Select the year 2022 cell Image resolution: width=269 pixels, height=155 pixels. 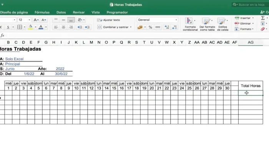tap(60, 69)
